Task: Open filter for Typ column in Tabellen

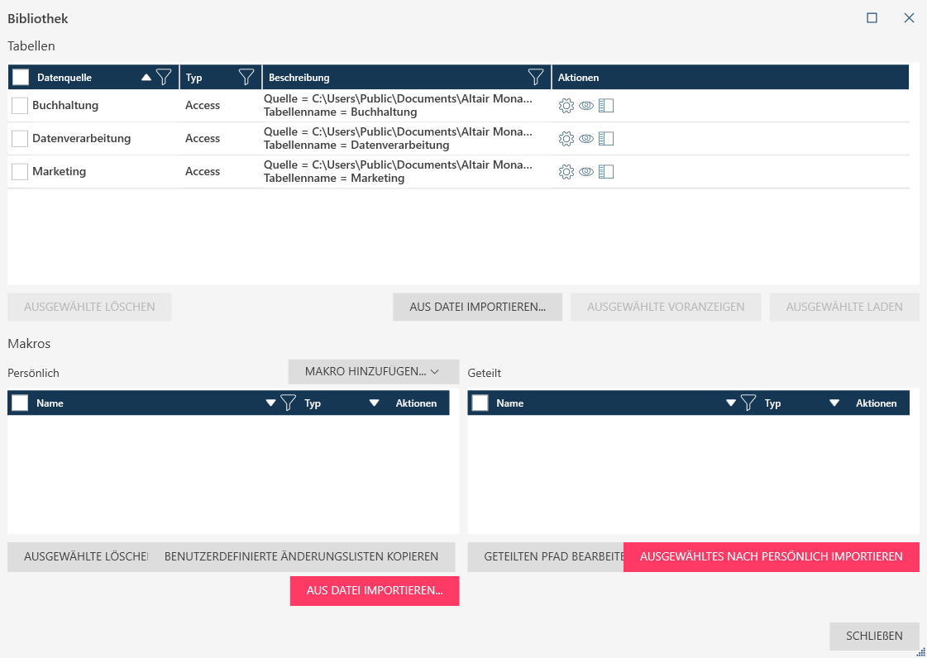Action: (x=246, y=78)
